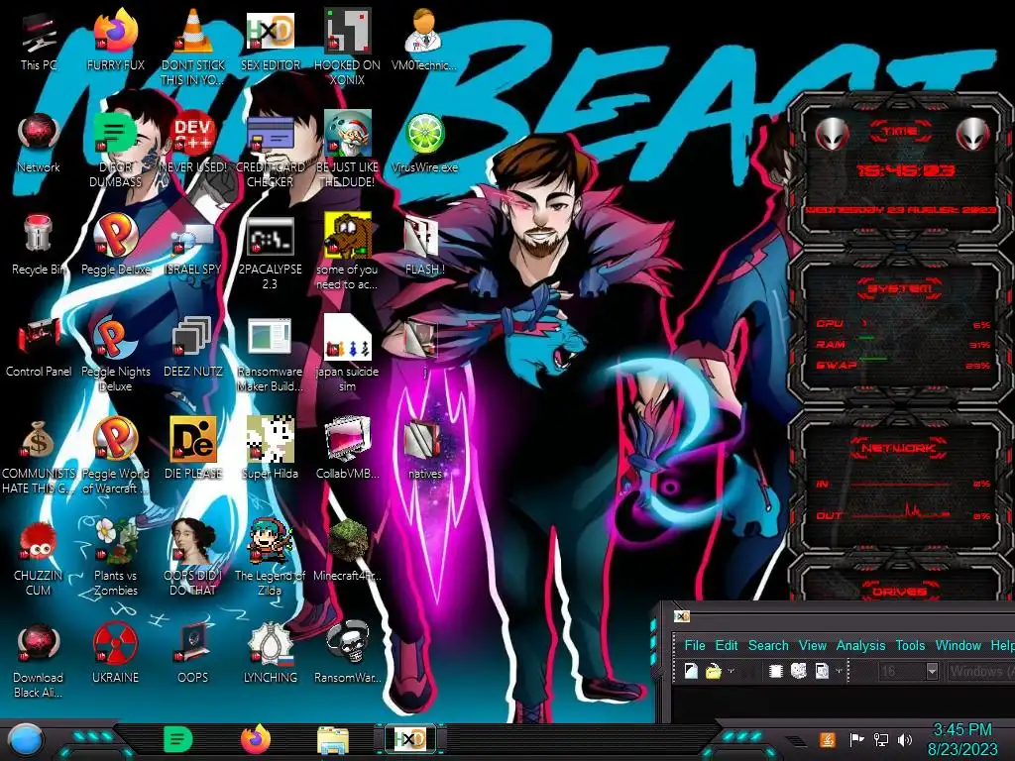Open the Search menu in HxD
Image resolution: width=1015 pixels, height=761 pixels.
(768, 645)
